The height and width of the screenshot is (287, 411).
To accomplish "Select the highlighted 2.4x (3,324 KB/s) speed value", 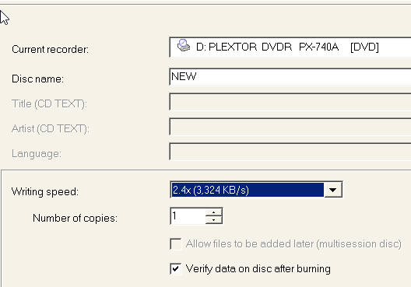I will click(248, 190).
